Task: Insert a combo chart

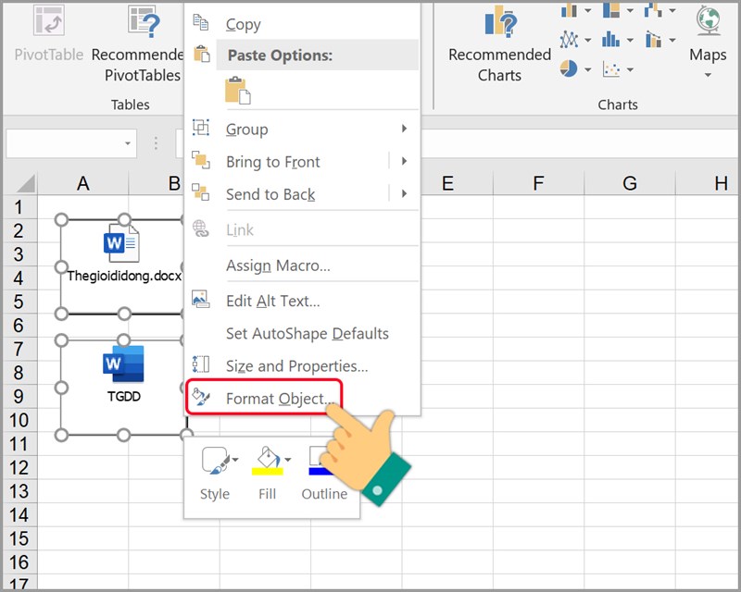Action: point(653,40)
